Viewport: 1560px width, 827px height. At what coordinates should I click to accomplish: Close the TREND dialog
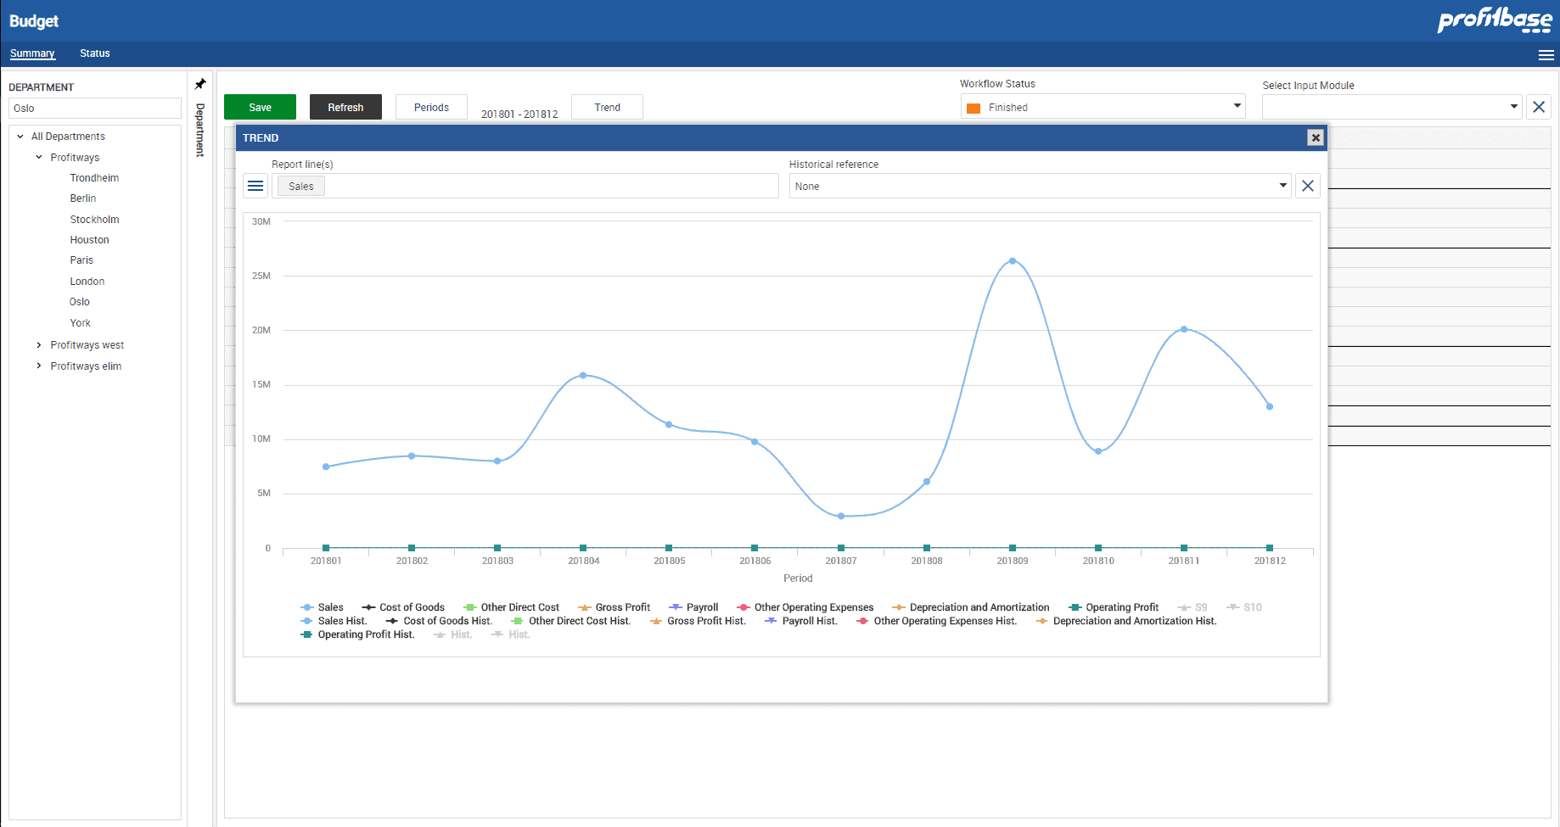coord(1315,137)
